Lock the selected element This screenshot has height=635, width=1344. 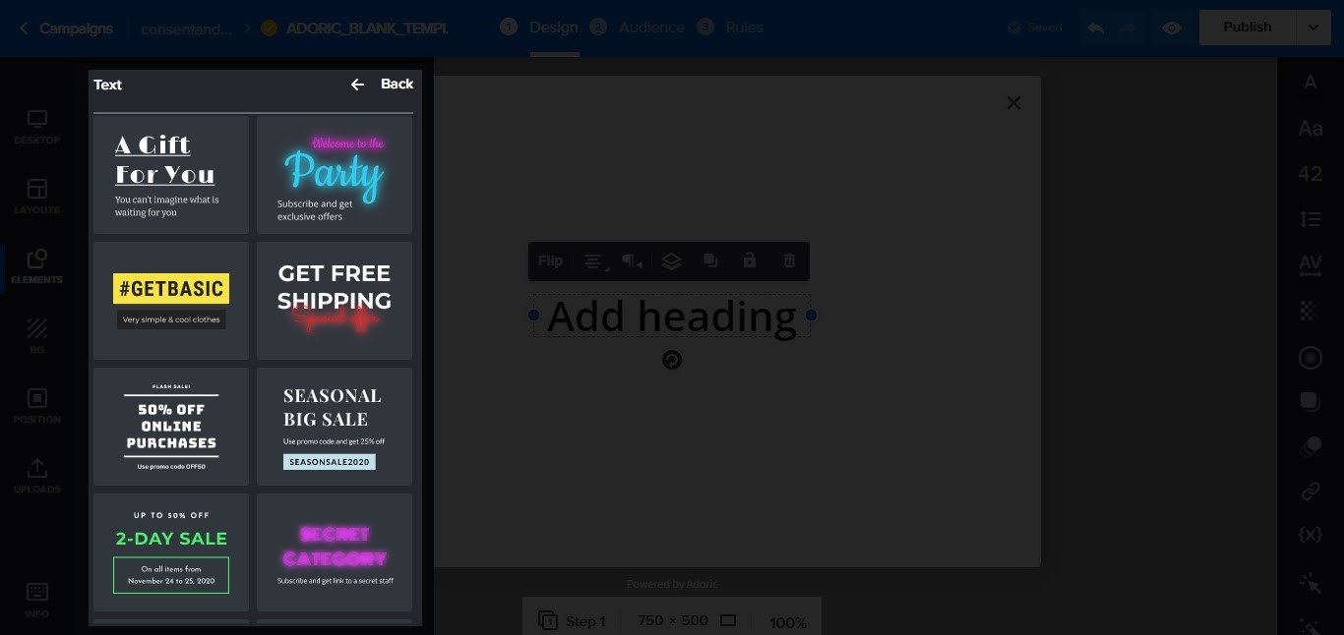[750, 261]
